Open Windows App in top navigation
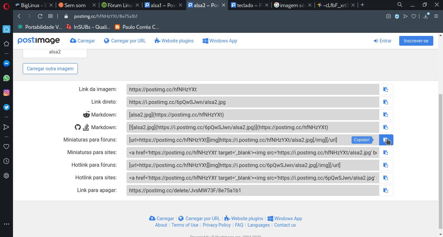The height and width of the screenshot is (237, 443). click(220, 41)
